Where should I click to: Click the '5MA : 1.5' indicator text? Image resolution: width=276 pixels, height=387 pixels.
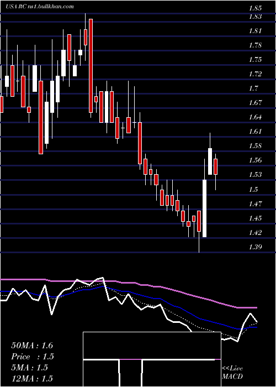(29, 368)
